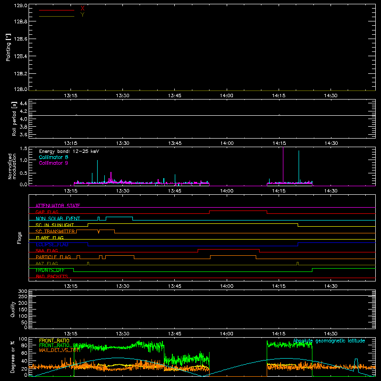Select the orange MAX_DET_VS_TOT legend entry
This screenshot has height=381, width=381.
(x=60, y=350)
